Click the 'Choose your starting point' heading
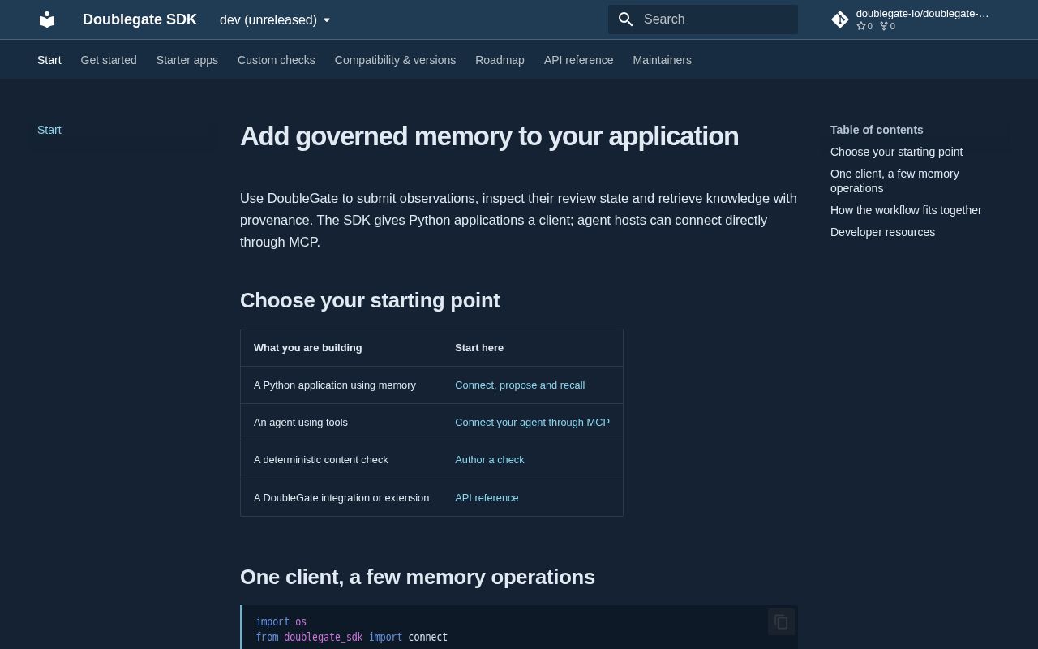The width and height of the screenshot is (1038, 649). (x=370, y=300)
